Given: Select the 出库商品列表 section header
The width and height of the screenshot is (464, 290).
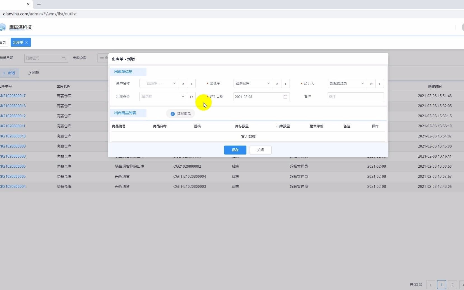Looking at the screenshot, I should (x=128, y=113).
